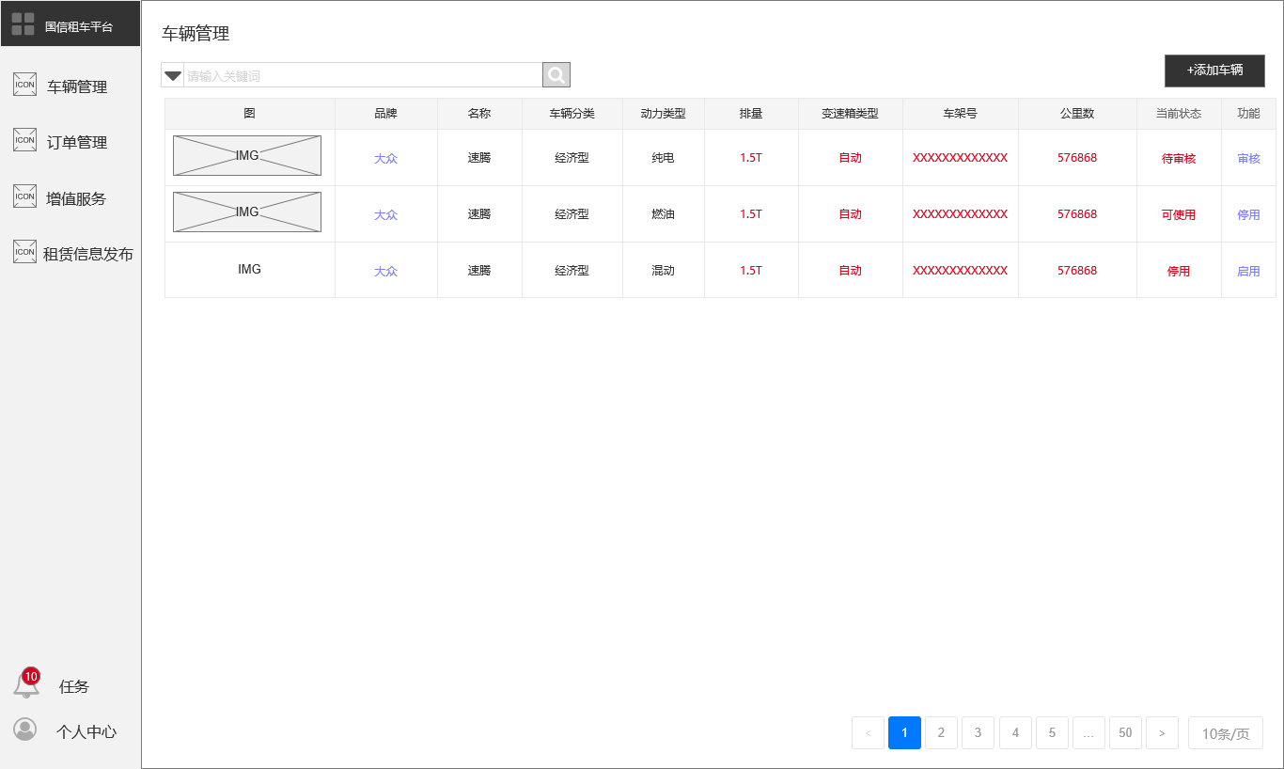This screenshot has width=1284, height=769.
Task: Click the 车架号 column header
Action: coord(960,114)
